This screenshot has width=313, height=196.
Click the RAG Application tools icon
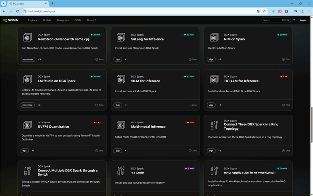pyautogui.click(x=214, y=171)
